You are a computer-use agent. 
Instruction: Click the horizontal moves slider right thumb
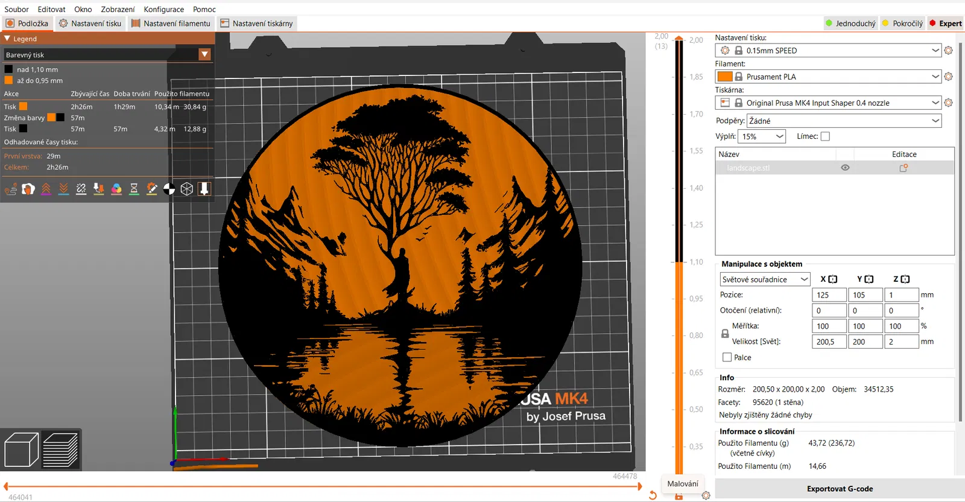pos(640,486)
